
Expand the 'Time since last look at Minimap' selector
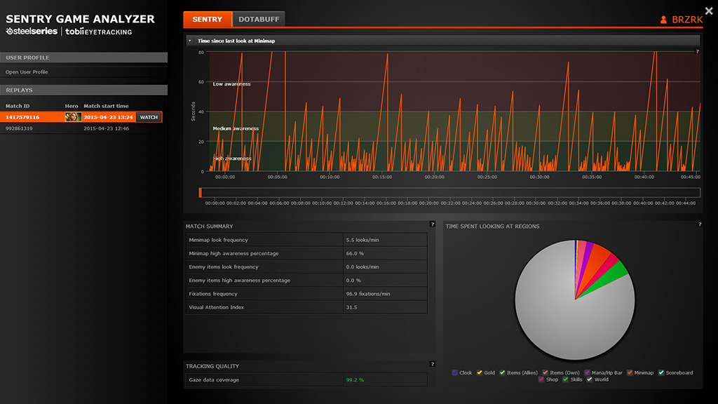(x=236, y=41)
